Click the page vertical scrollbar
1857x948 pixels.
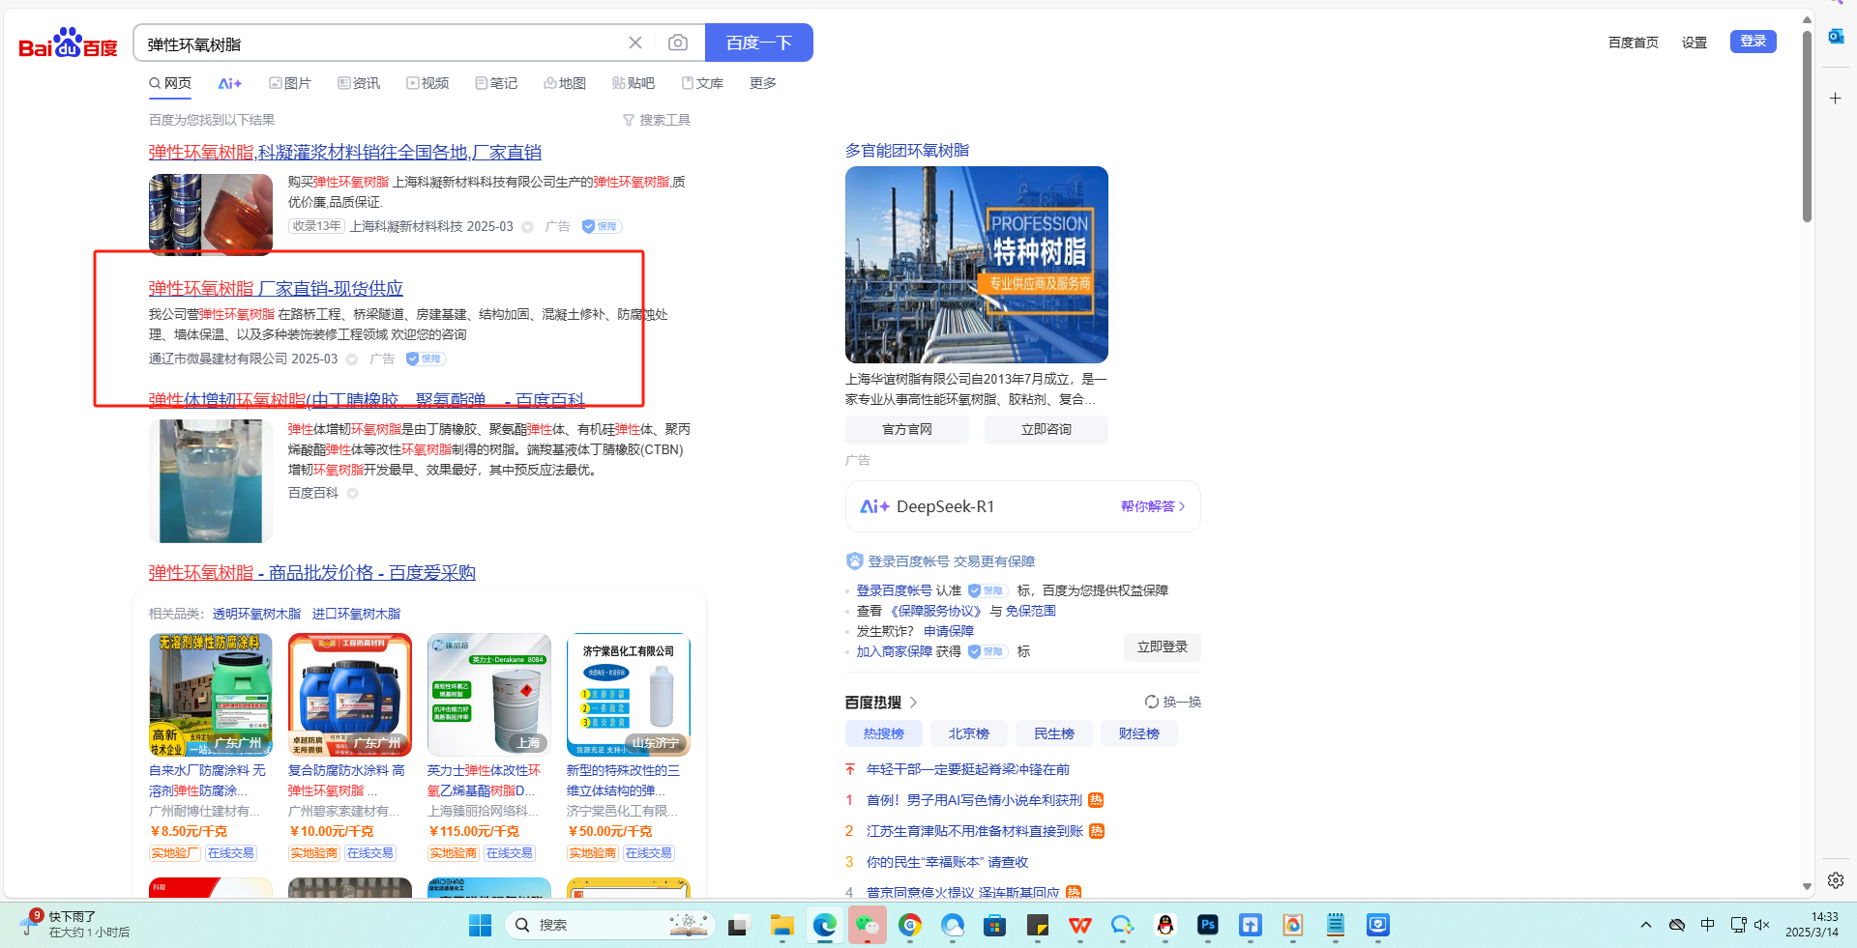tap(1807, 126)
